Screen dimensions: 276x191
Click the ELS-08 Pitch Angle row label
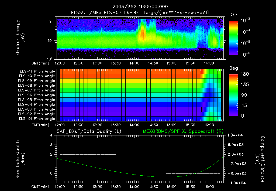[37, 86]
